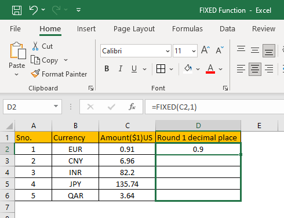Click cell containing 82.2

[x=127, y=172]
